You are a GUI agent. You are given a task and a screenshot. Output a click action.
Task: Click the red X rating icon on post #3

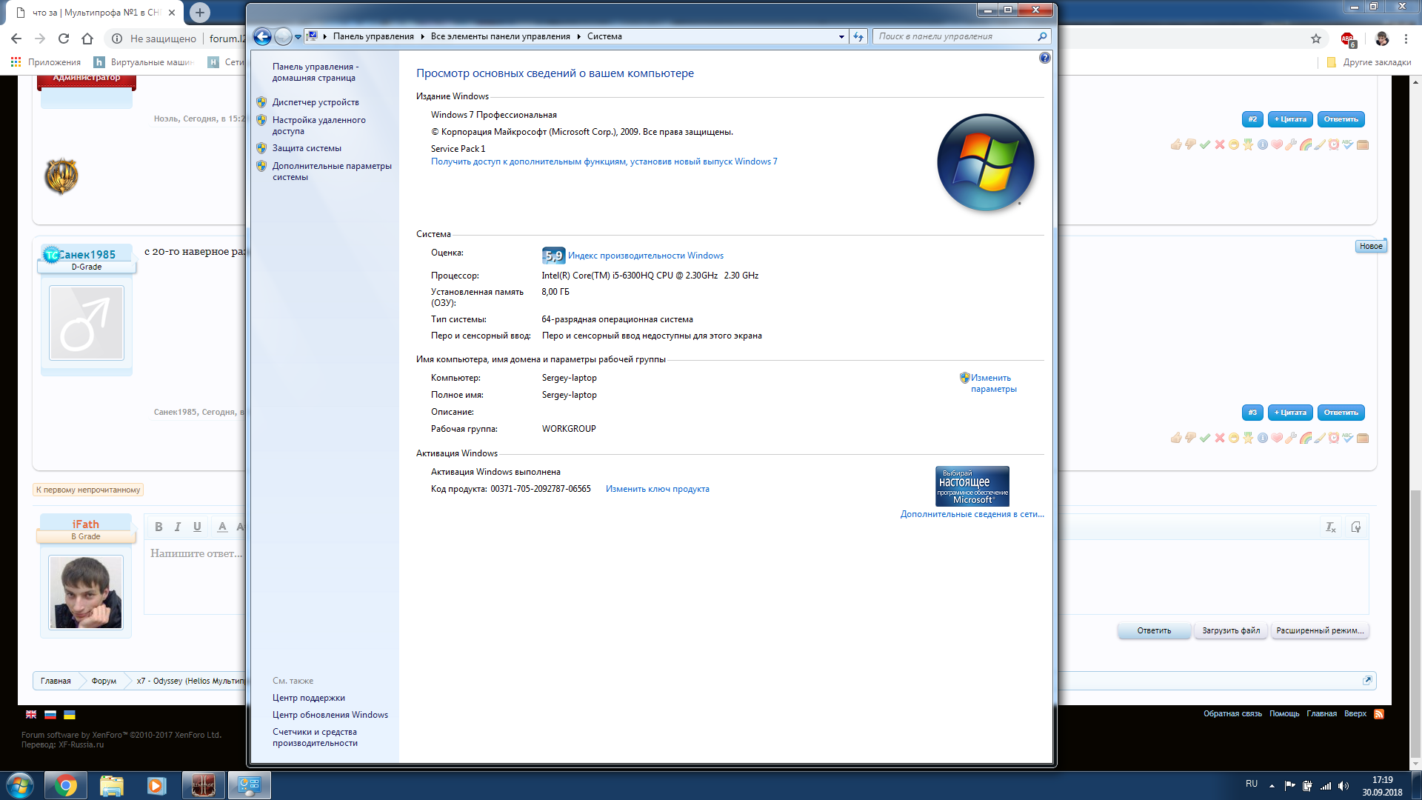click(x=1219, y=438)
